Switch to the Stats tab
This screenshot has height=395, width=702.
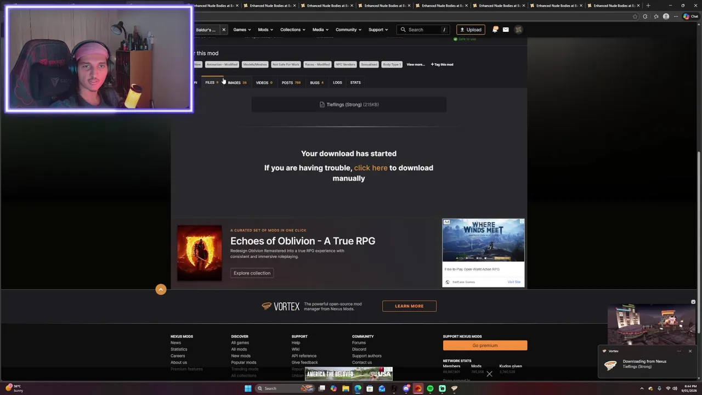pyautogui.click(x=355, y=82)
